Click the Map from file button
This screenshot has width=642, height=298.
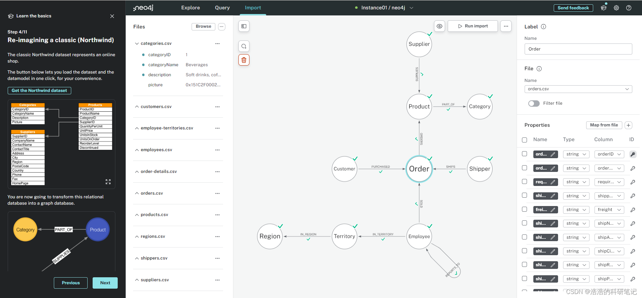[604, 125]
